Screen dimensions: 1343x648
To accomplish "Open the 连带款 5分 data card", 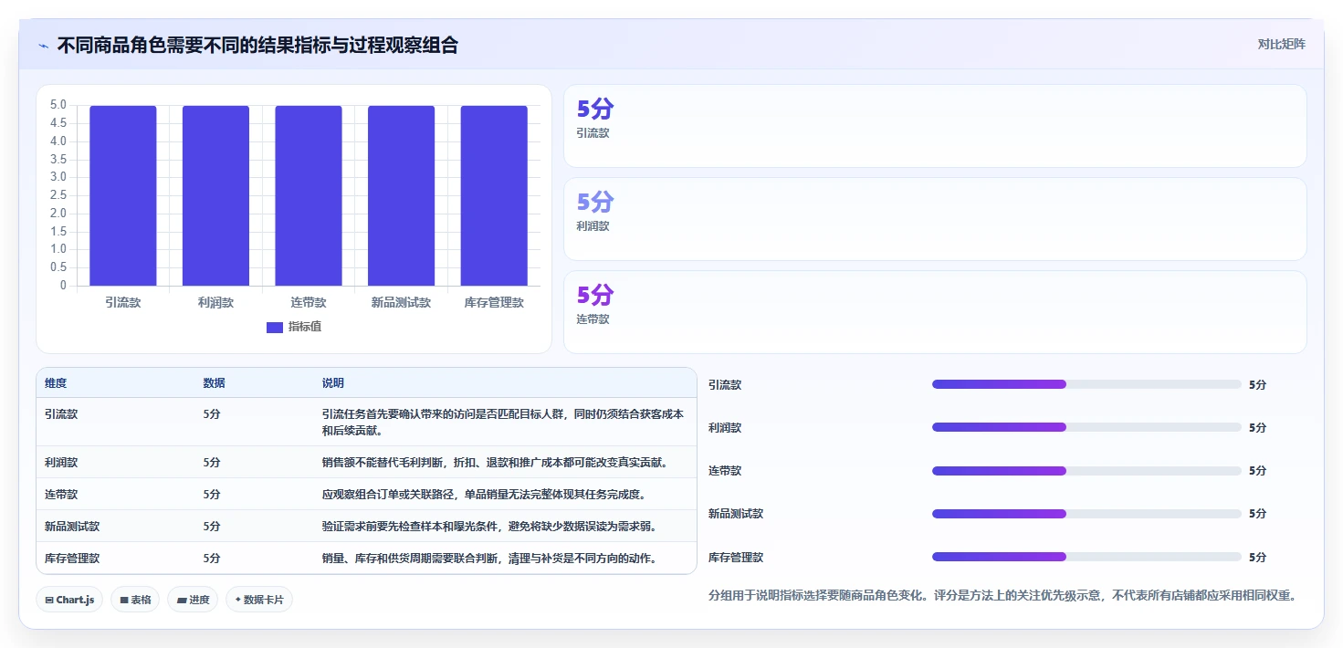I will (x=935, y=312).
